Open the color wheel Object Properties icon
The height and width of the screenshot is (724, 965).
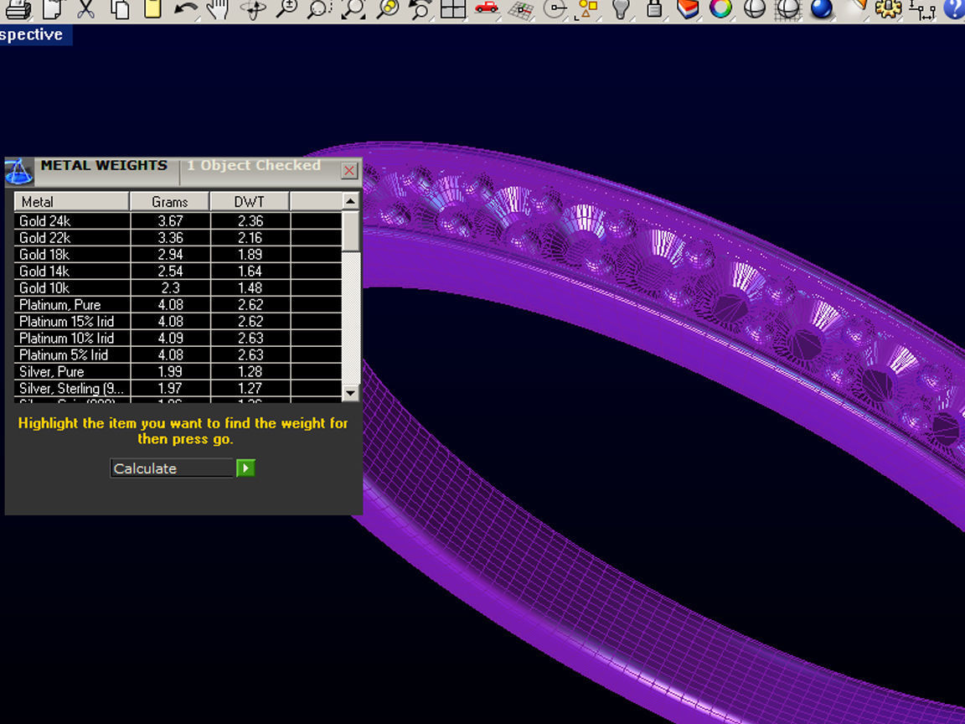click(x=720, y=8)
